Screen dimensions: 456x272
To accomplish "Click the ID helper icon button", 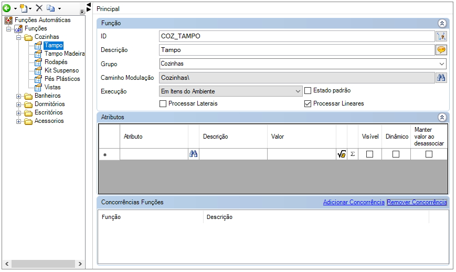I will [x=441, y=36].
